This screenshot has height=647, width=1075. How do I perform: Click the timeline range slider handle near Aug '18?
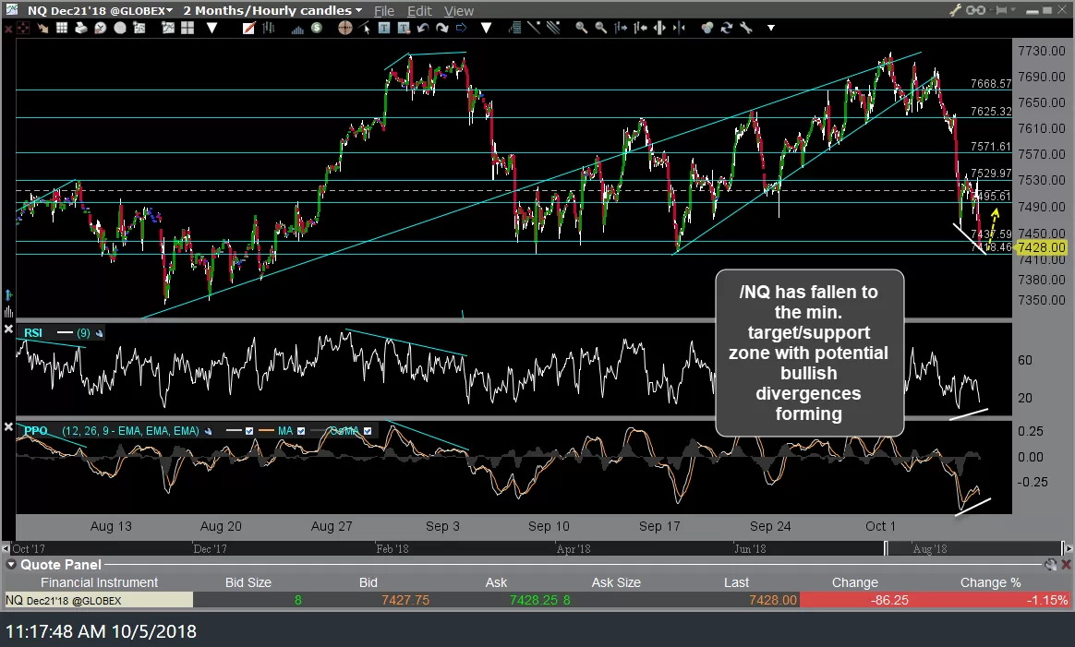click(x=886, y=548)
